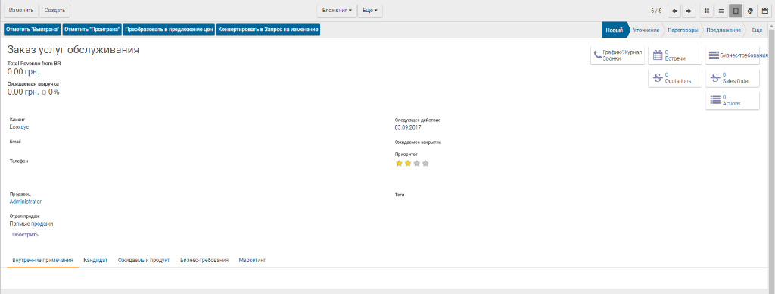Open График/Журнал Звонки phone button
This screenshot has width=775, height=294.
(x=618, y=55)
